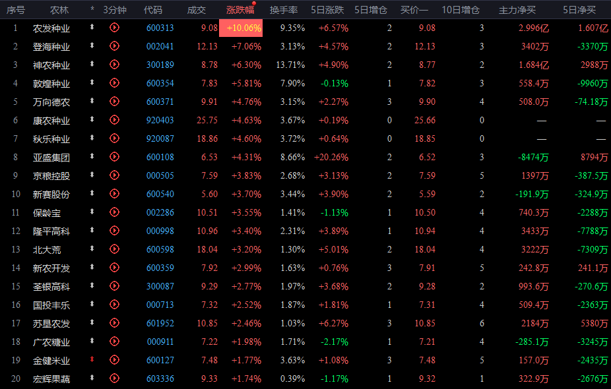
Task: Open stock code 600313 link
Action: point(160,28)
